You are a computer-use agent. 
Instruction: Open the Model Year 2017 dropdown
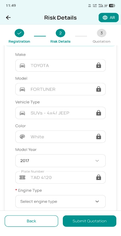pyautogui.click(x=60, y=161)
